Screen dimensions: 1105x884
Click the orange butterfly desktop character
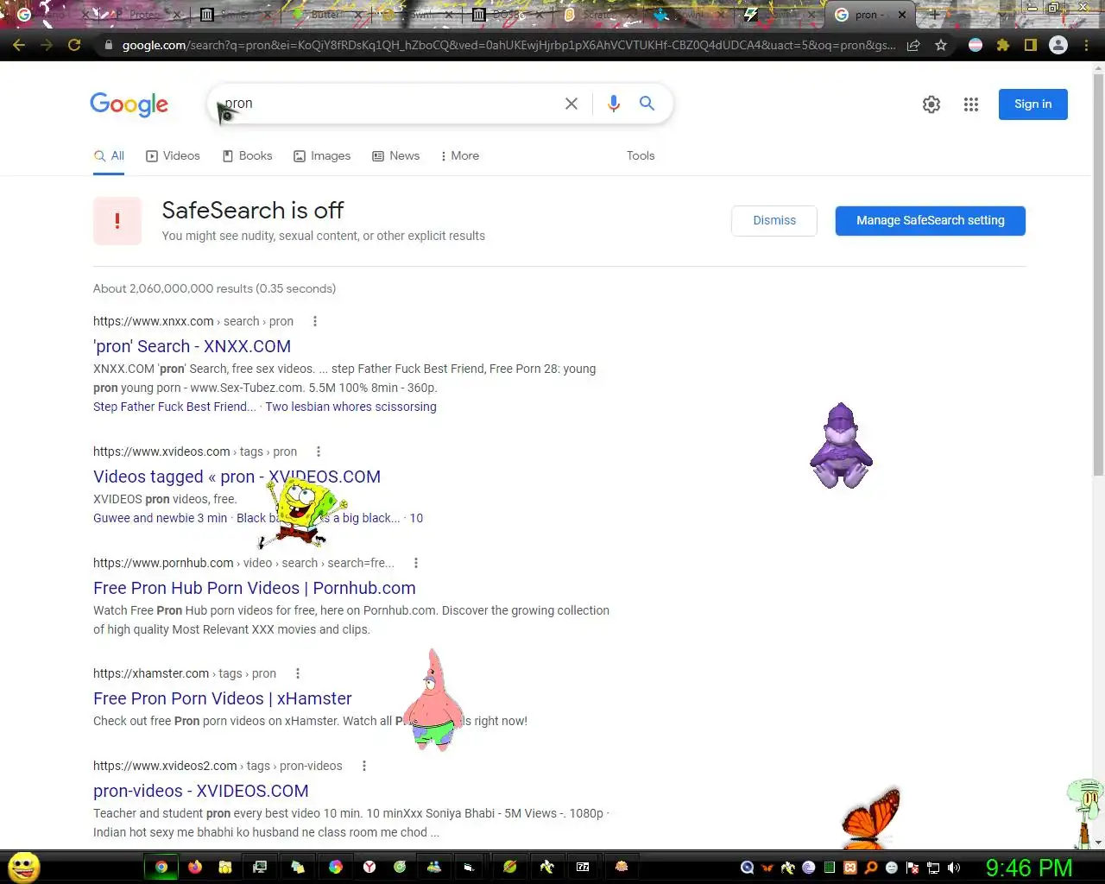pyautogui.click(x=871, y=818)
